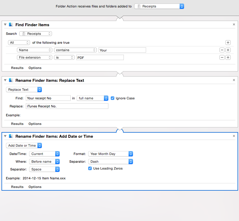Screen dimensions: 239x221
Task: Open the Add Date or Time type dropdown
Action: [24, 145]
